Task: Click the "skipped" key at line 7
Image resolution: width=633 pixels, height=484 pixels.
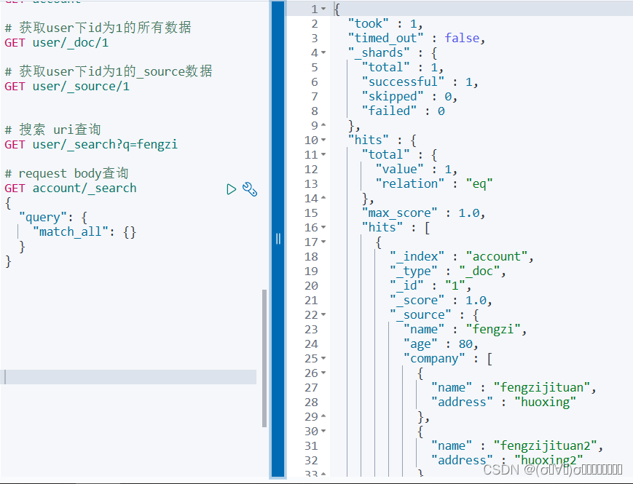Action: pos(393,96)
